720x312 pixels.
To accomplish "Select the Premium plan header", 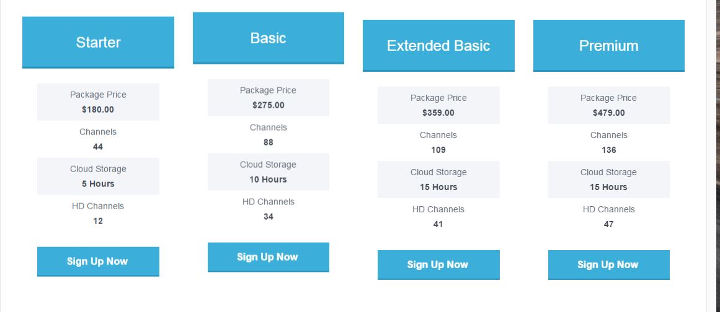I will (x=608, y=46).
